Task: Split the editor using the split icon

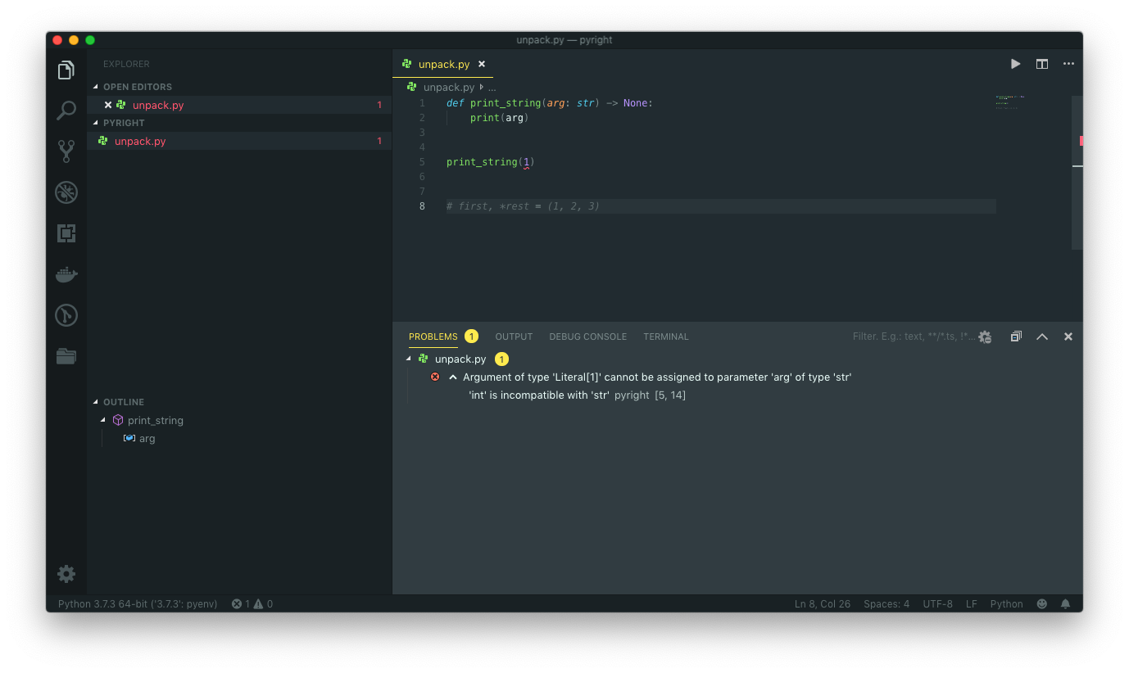Action: pos(1041,63)
